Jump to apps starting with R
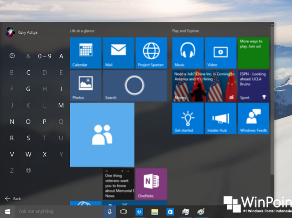 [x=12, y=138]
